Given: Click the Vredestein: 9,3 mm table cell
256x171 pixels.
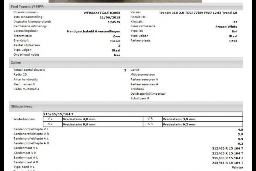Looking at the screenshot, I should coord(179,124).
